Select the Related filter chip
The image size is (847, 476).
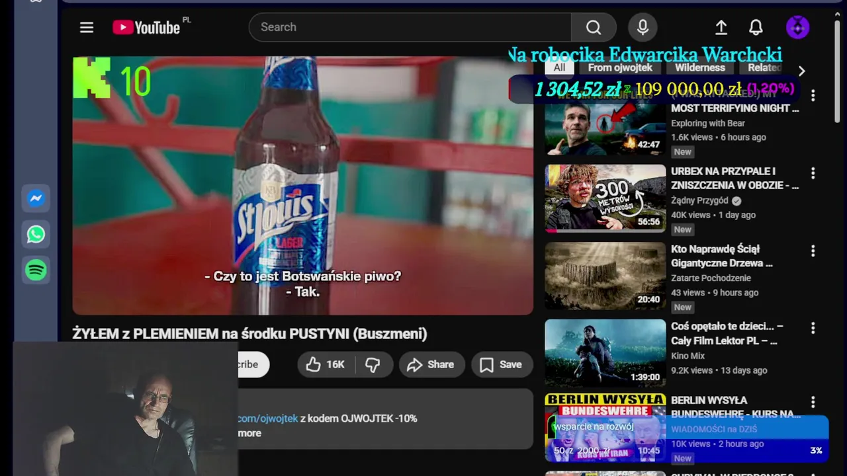click(764, 67)
